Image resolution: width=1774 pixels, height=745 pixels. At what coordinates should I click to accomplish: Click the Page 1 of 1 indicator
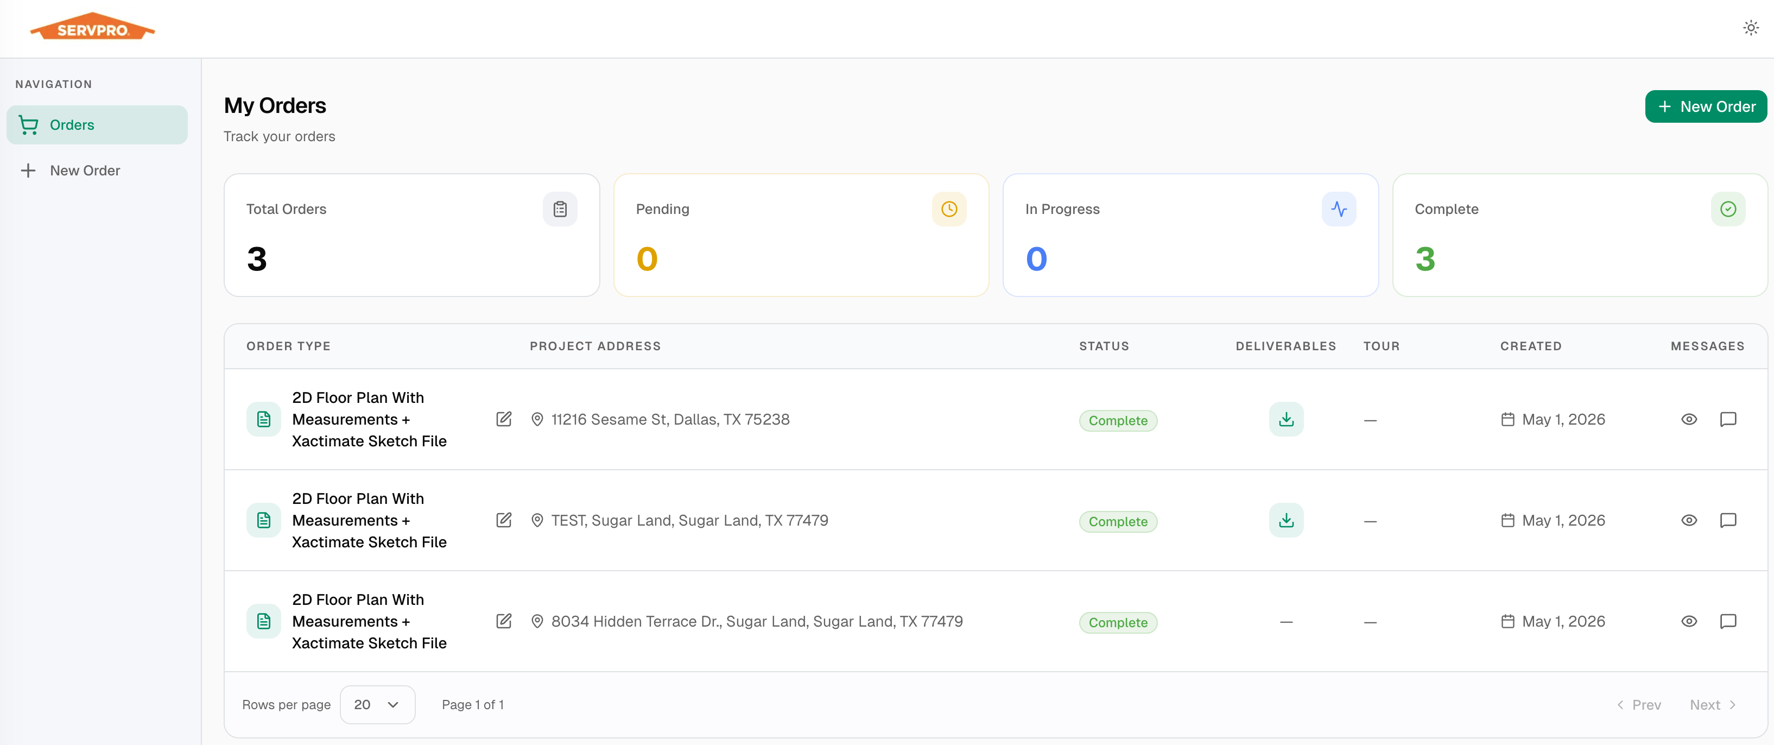point(472,704)
